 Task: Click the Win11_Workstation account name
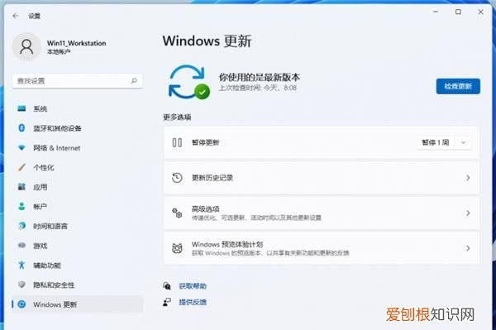(x=77, y=43)
